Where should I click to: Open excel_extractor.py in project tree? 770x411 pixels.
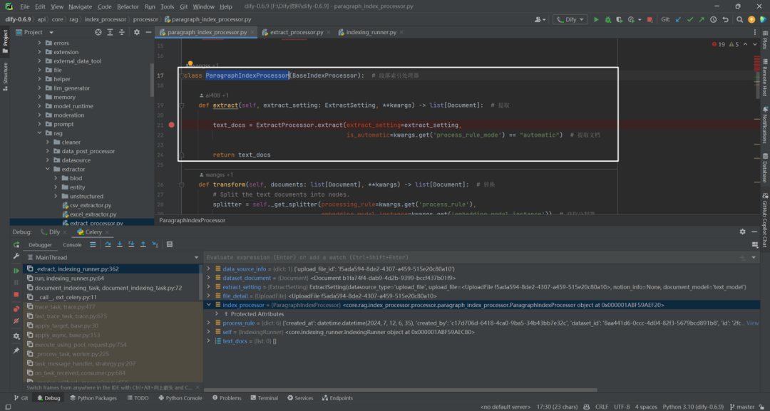point(93,214)
